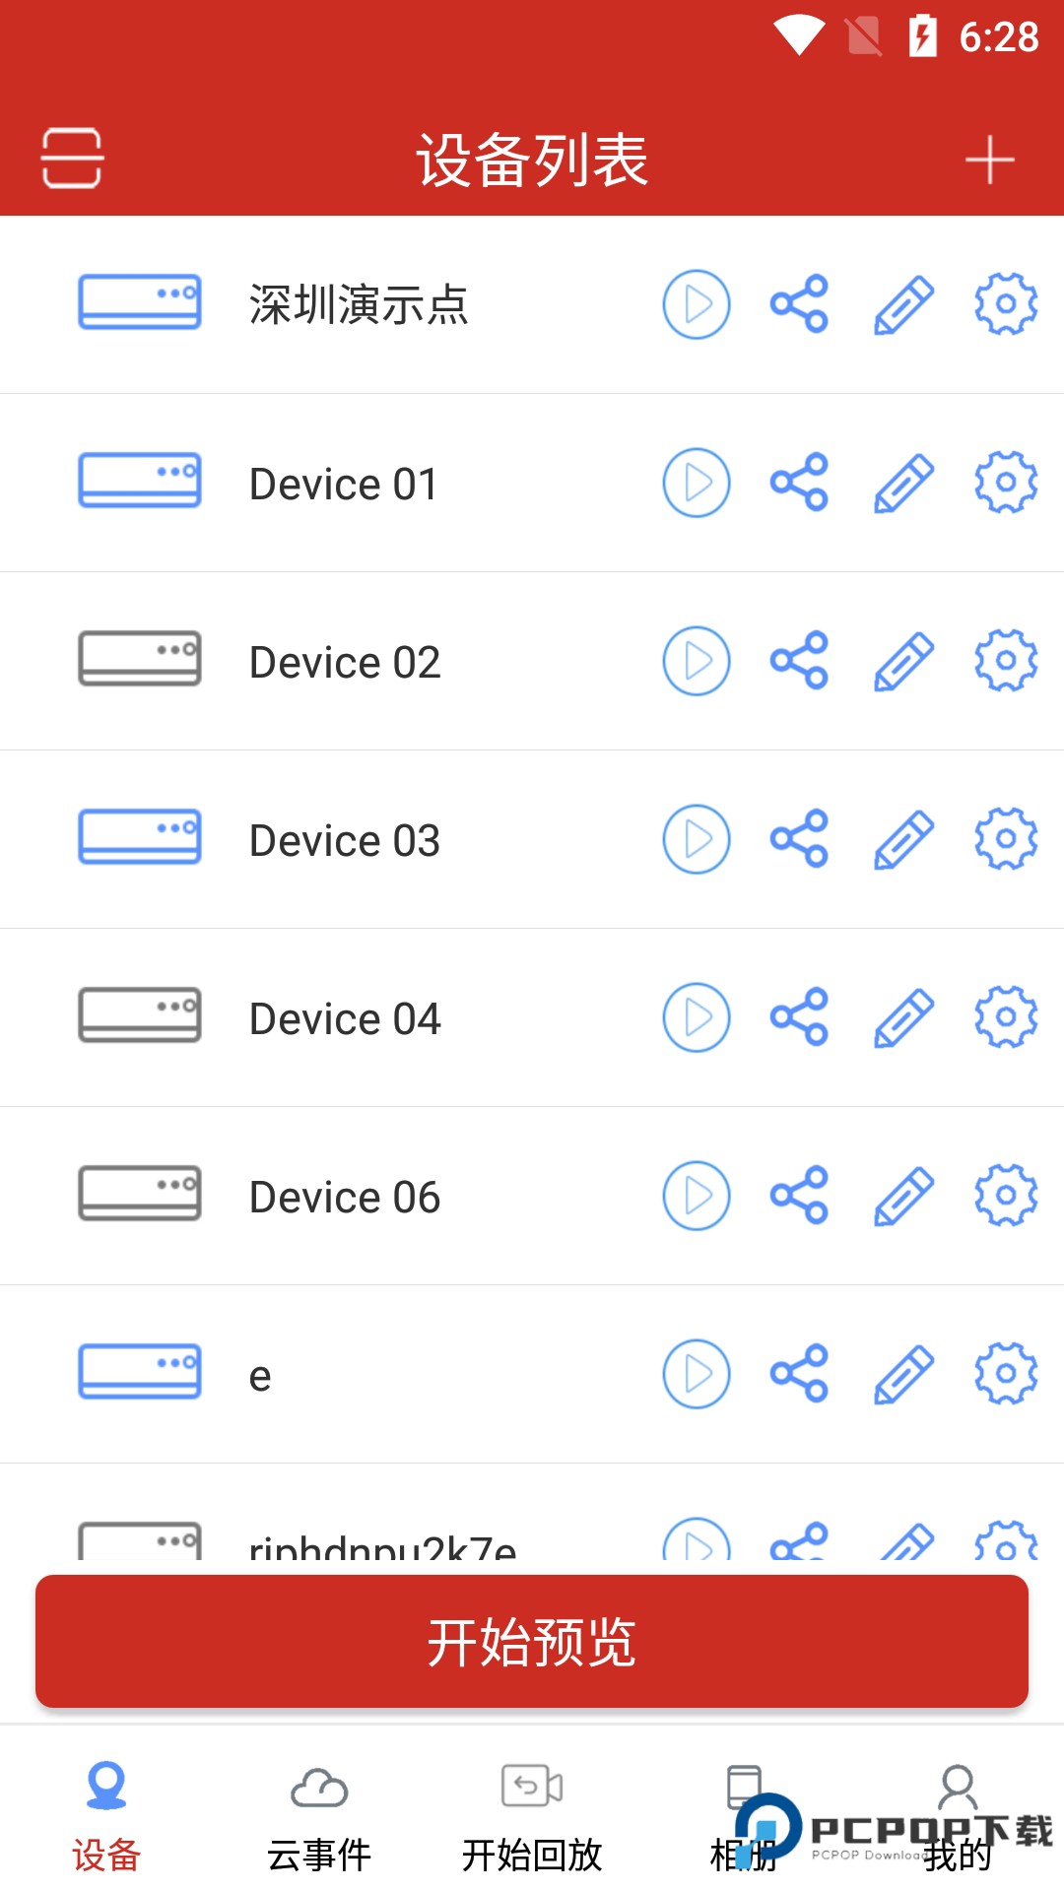Edit device named e with pencil icon

pos(903,1374)
